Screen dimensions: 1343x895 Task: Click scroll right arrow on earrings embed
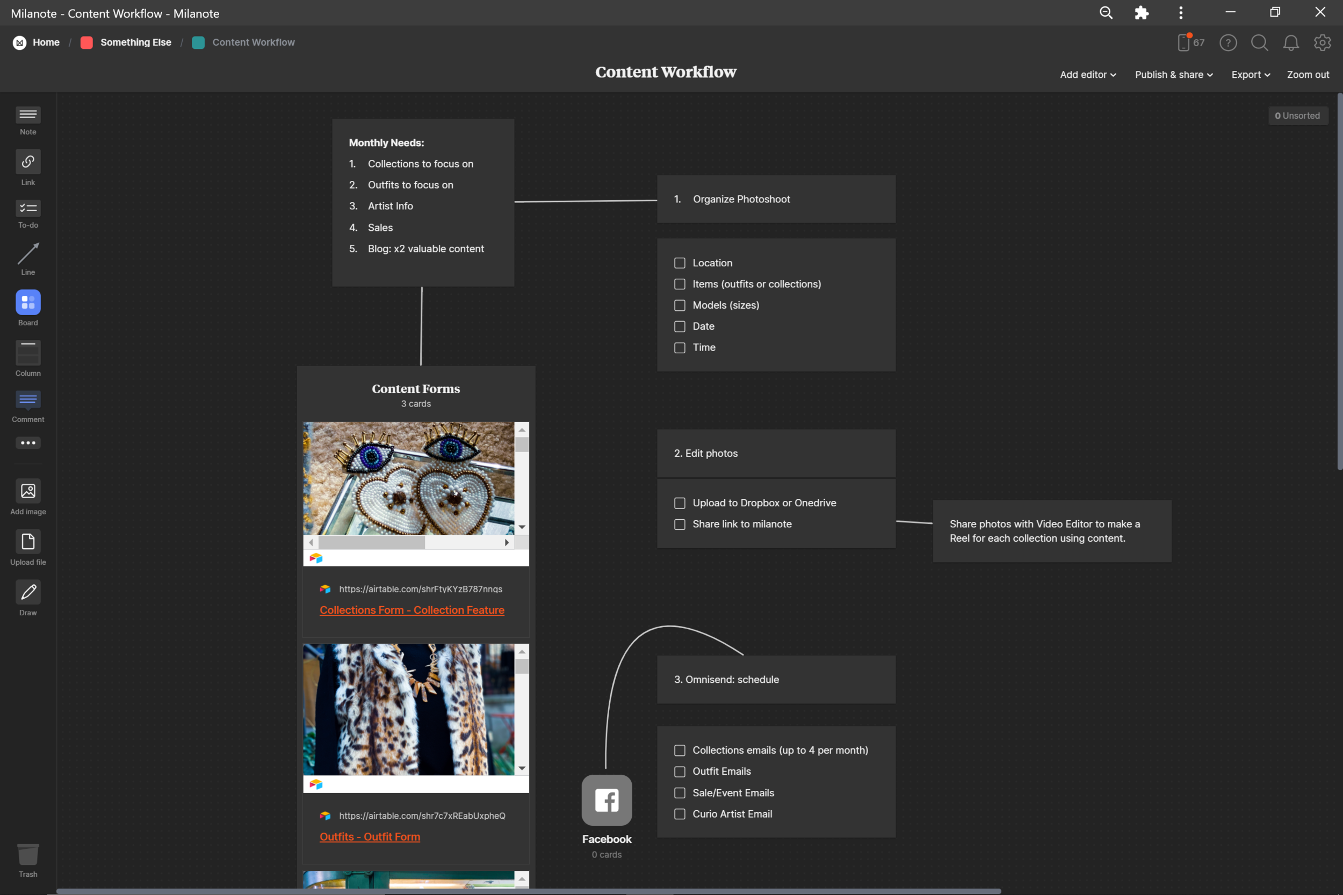point(507,542)
